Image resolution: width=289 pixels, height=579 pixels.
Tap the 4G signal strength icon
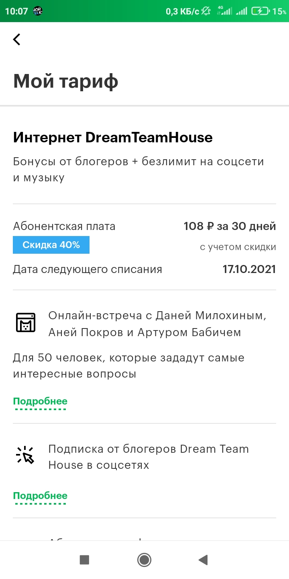click(x=224, y=11)
